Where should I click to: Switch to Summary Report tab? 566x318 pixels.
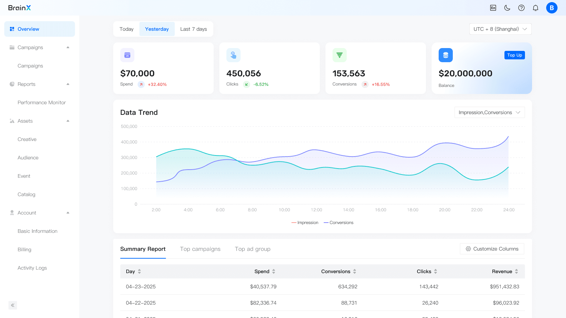pos(143,249)
